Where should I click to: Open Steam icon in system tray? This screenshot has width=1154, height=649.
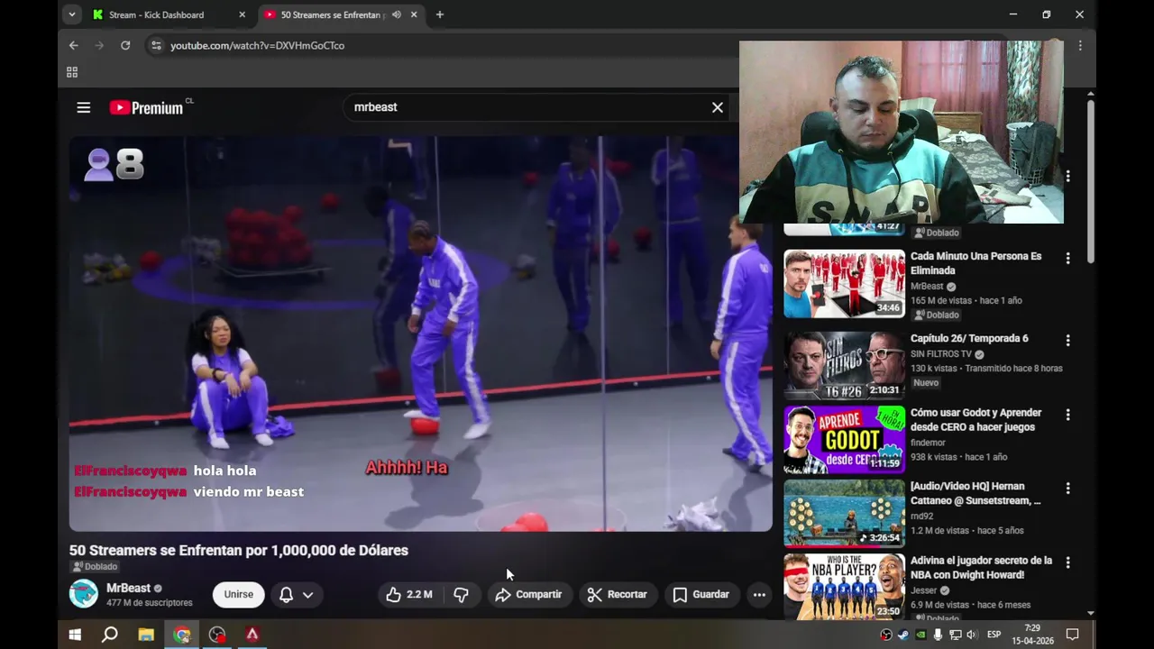pos(903,635)
